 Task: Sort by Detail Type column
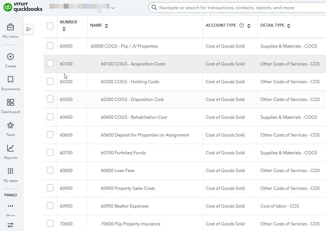[289, 26]
